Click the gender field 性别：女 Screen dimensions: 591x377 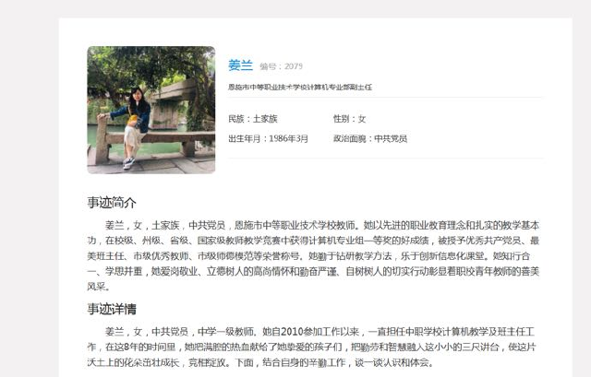click(349, 119)
